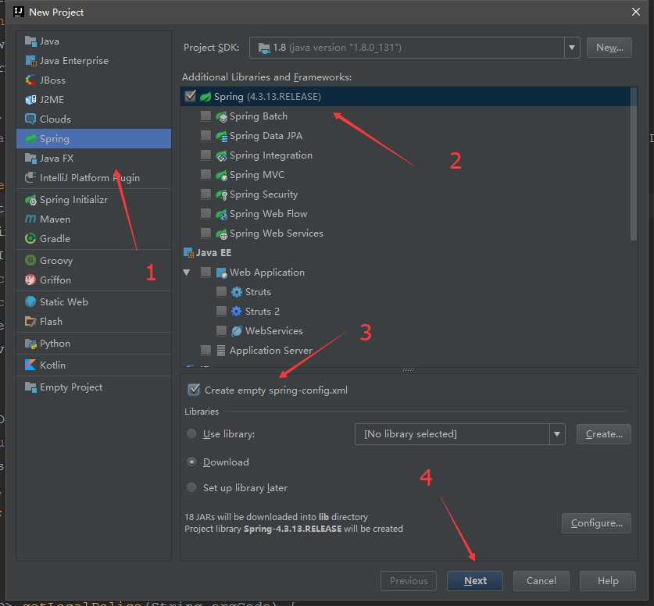Viewport: 654px width, 606px height.
Task: Click the Flash folder icon
Action: pyautogui.click(x=30, y=321)
